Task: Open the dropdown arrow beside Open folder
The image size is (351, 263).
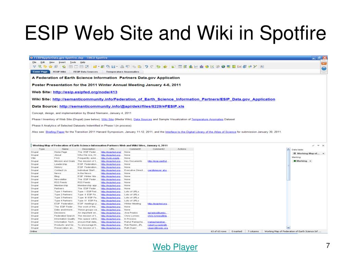Action: point(98,66)
